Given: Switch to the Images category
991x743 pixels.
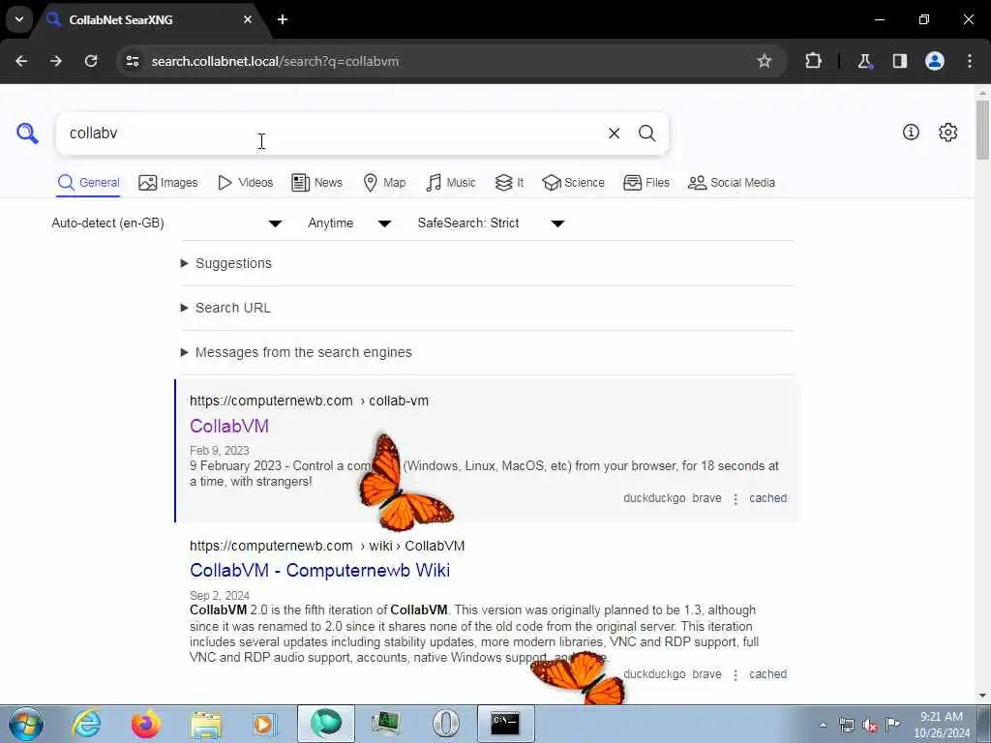Looking at the screenshot, I should 168,183.
